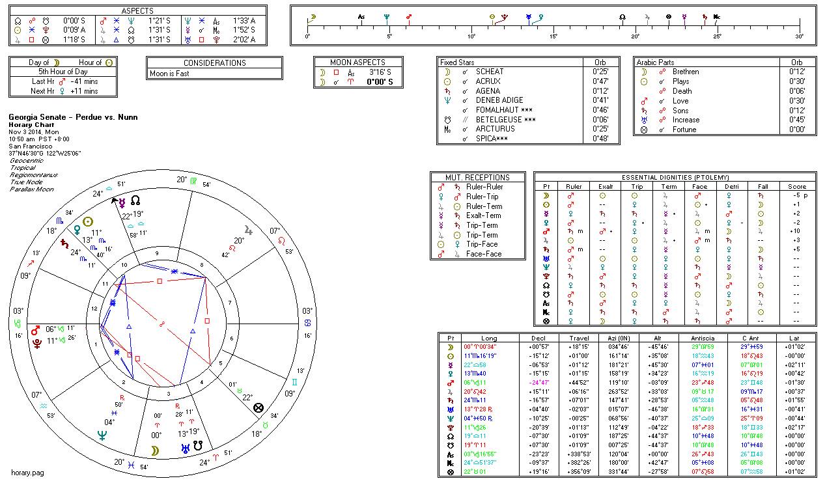Click the Score column header in Essential Dignities
This screenshot has width=825, height=483.
coord(796,186)
